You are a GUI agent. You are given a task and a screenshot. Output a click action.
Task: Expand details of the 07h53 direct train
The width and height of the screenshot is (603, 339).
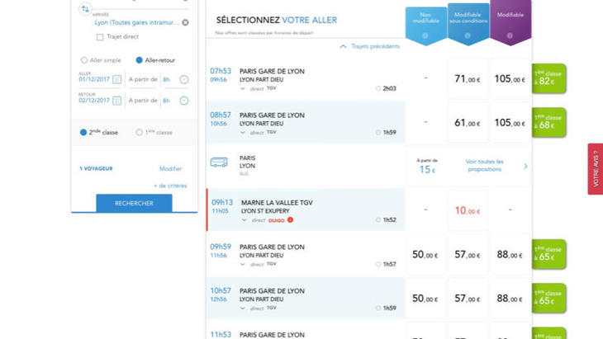tap(243, 88)
